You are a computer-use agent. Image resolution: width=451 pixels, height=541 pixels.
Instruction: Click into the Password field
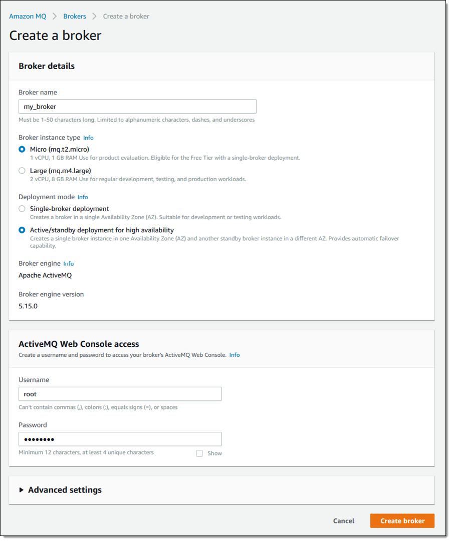click(x=120, y=439)
